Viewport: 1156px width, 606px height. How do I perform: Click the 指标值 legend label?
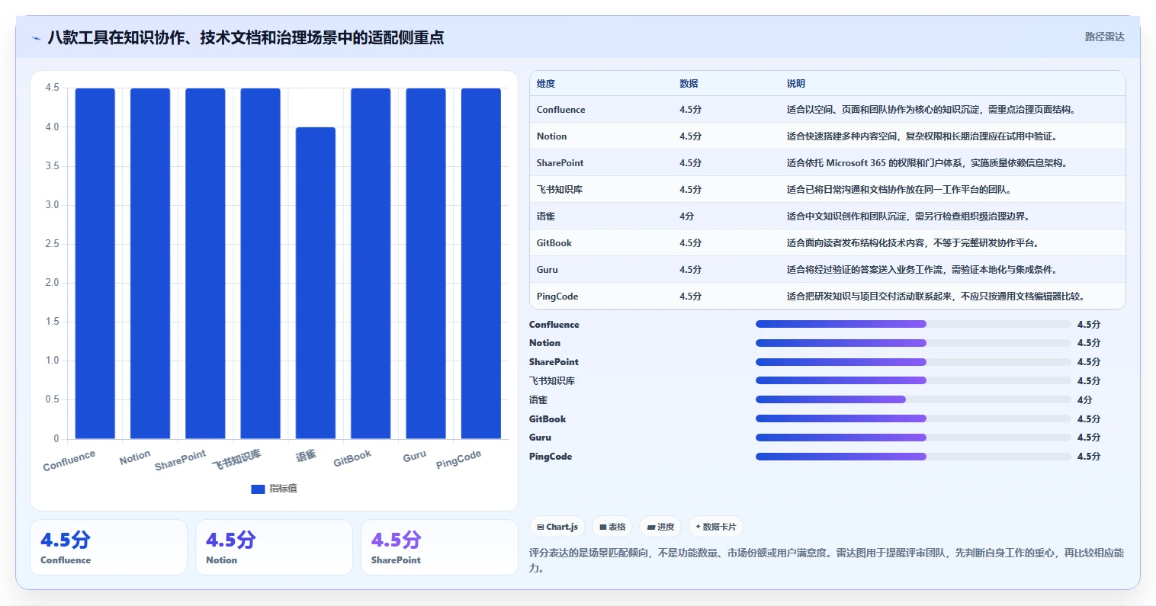click(x=283, y=489)
